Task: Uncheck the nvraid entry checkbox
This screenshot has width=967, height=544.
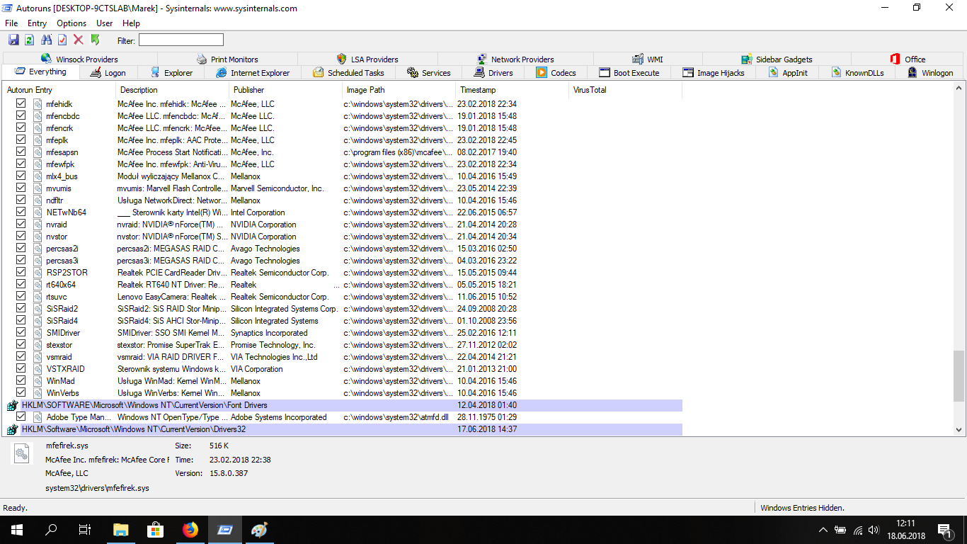Action: coord(21,225)
